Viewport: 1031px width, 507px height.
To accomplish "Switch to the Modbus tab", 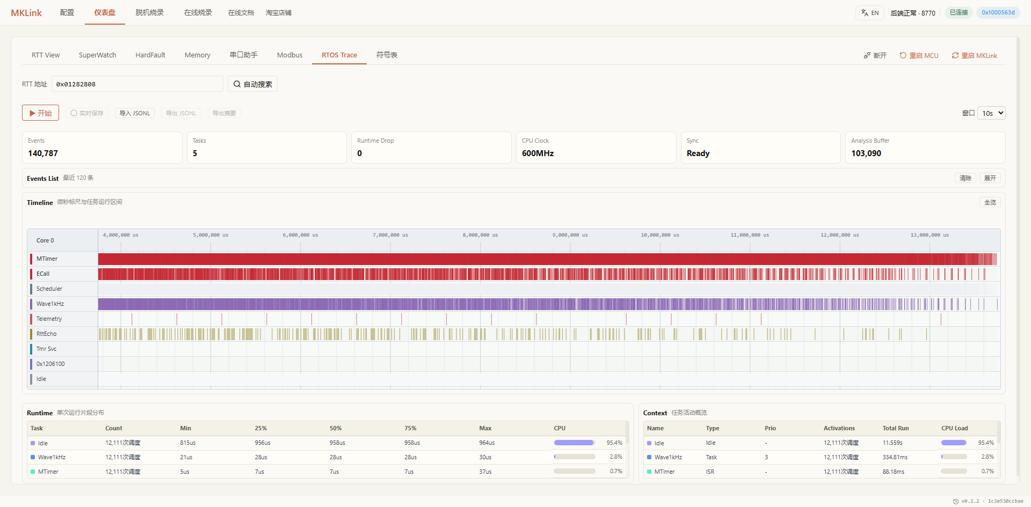I will 290,55.
